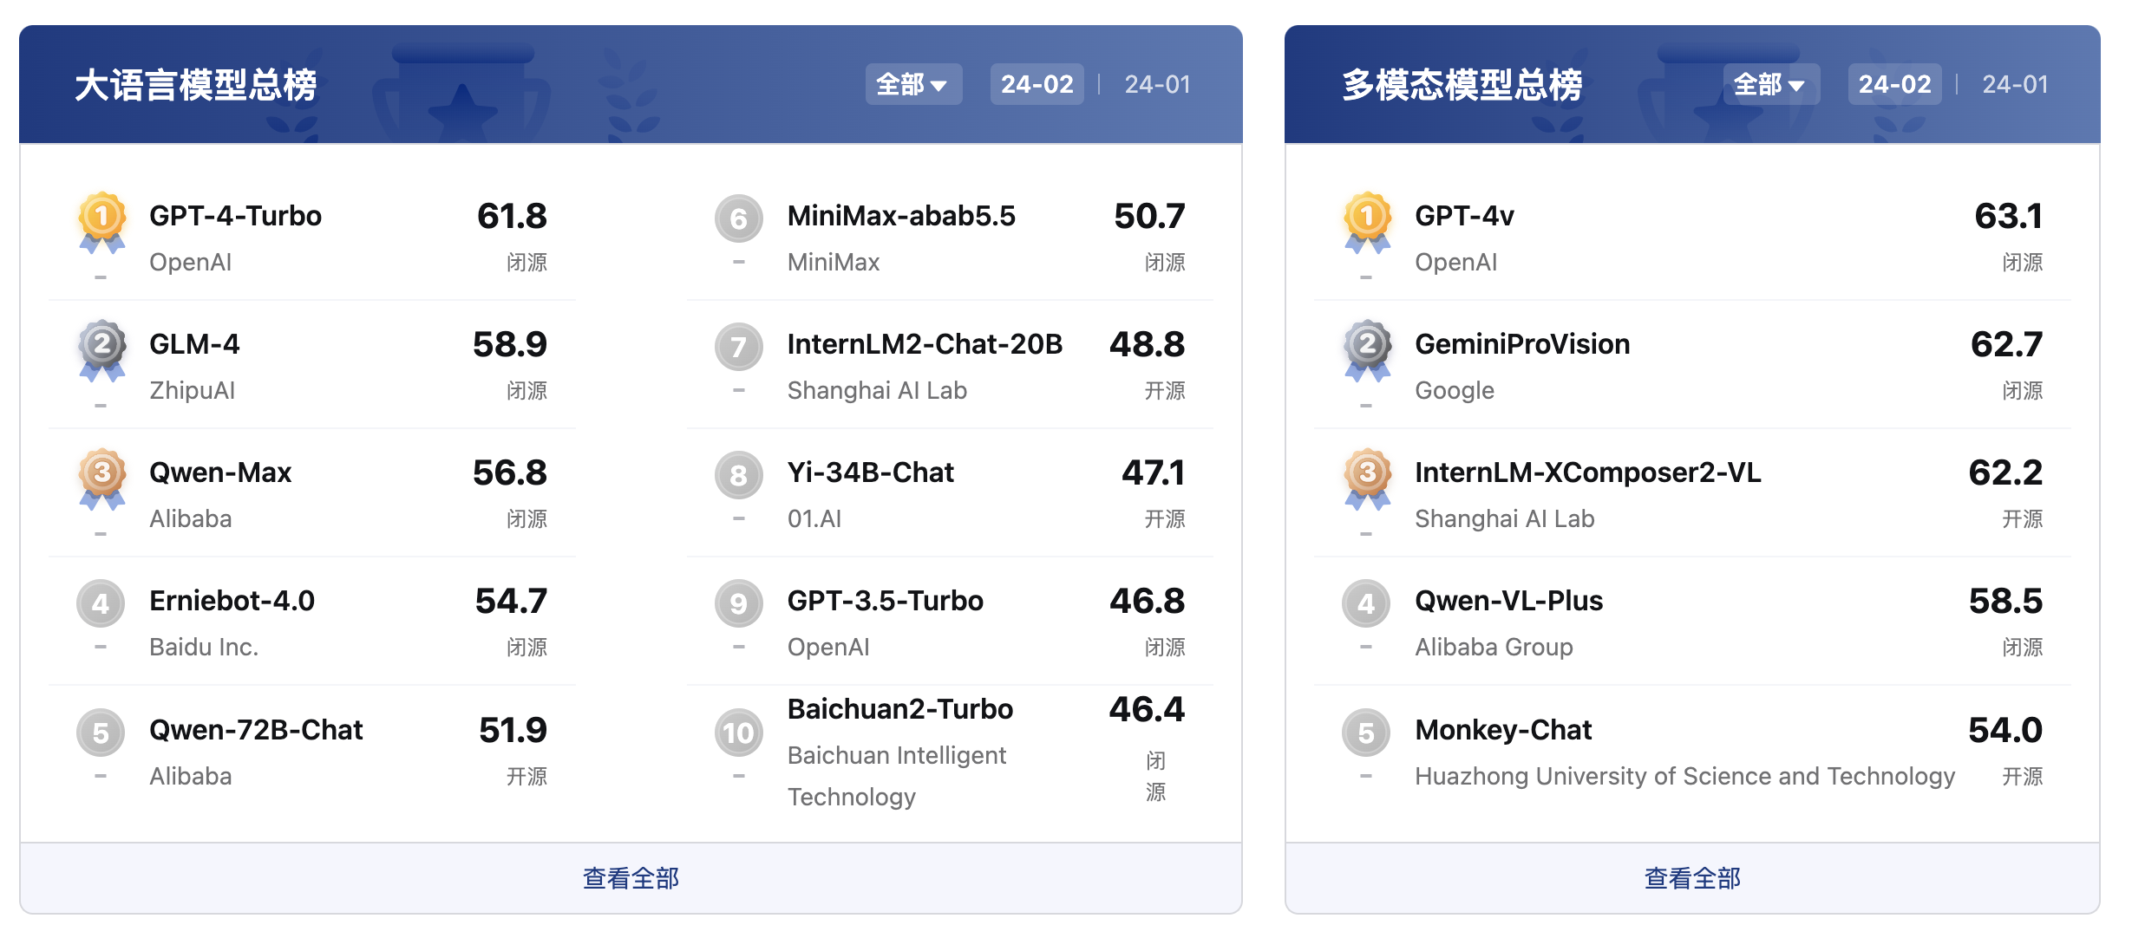Click the 61.8 score for GPT-4-Turbo
Viewport: 2132px width, 938px height.
(x=512, y=216)
